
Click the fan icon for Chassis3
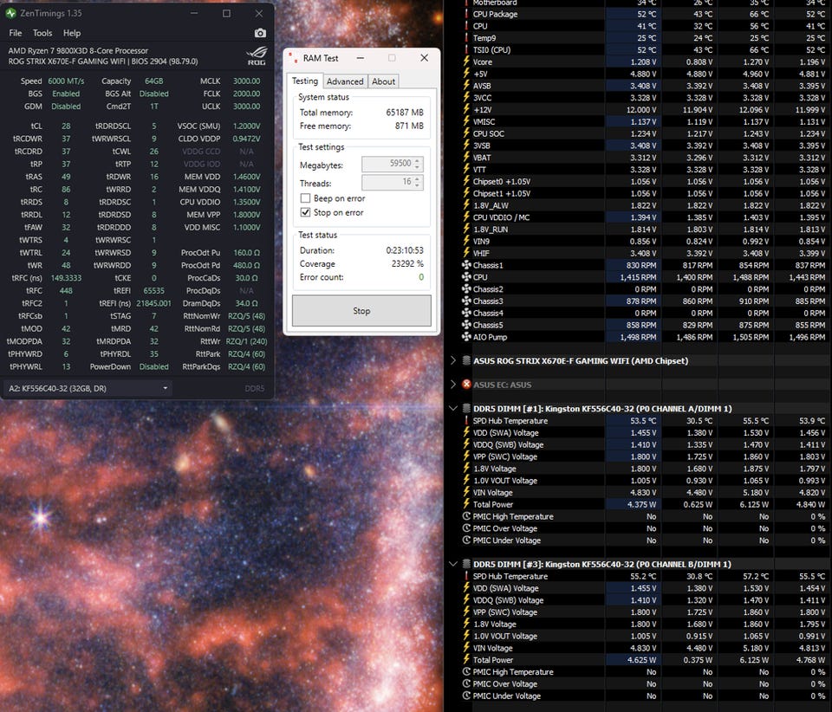(466, 301)
